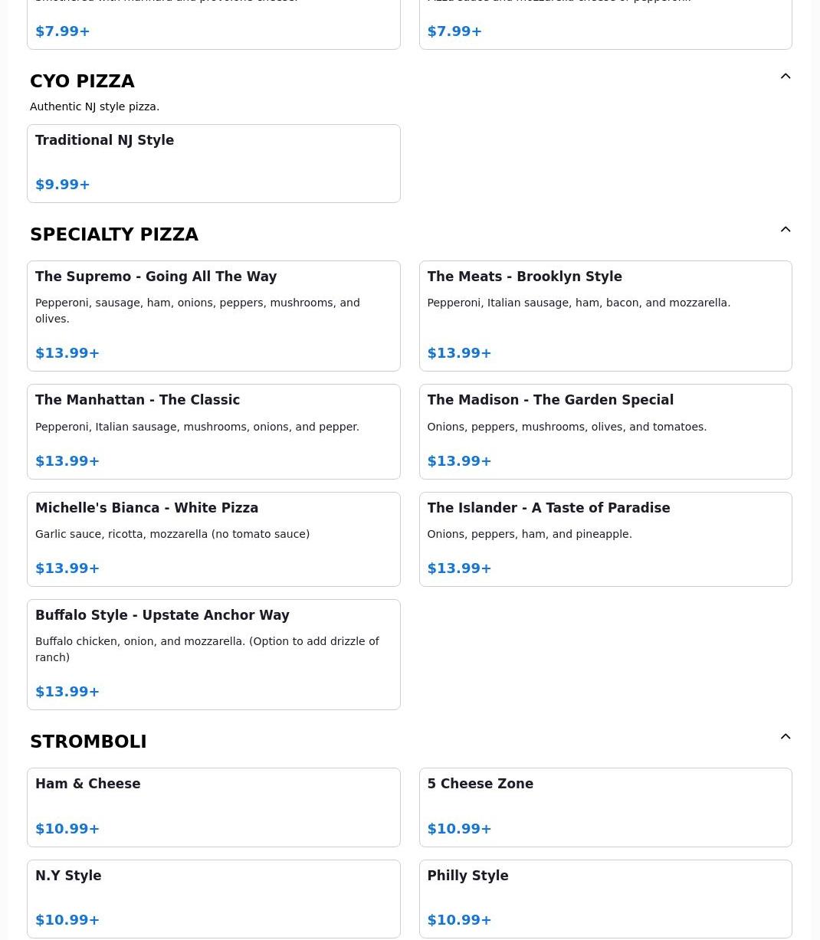820x940 pixels.
Task: Select Michelle's Bianca - White Pizza
Action: pyautogui.click(x=214, y=539)
